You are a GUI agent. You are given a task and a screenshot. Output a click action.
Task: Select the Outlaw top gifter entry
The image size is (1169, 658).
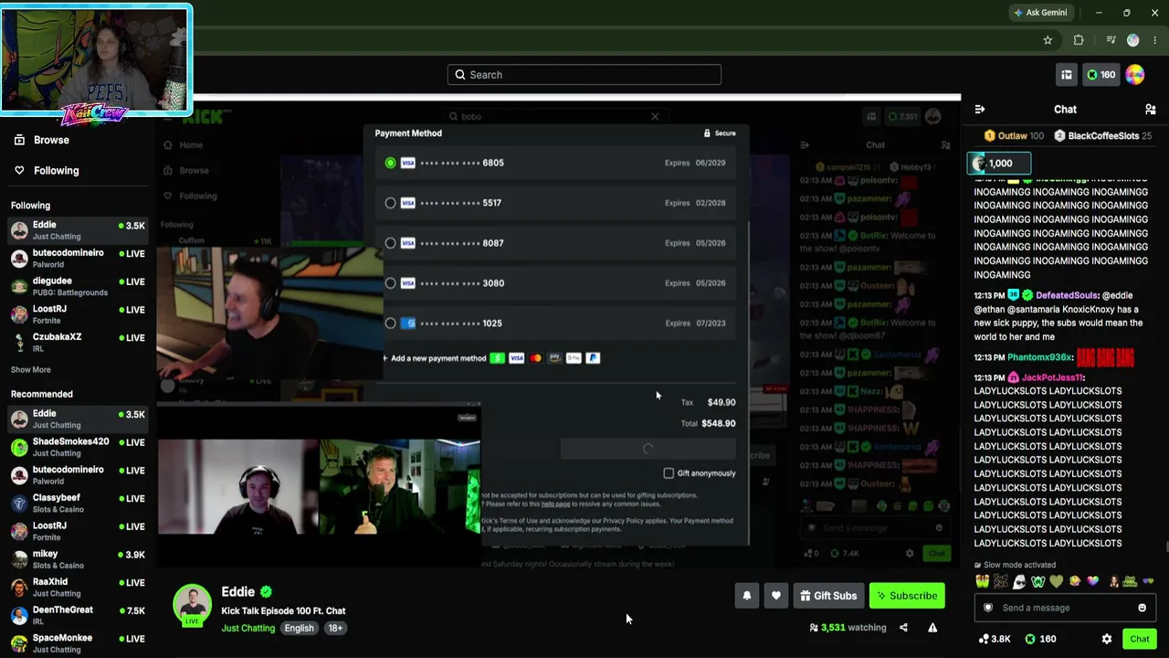(1013, 136)
